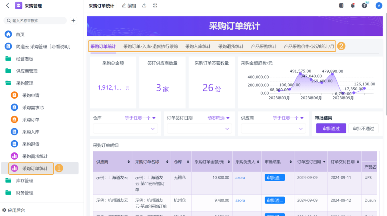Click the user avatar icon
Image resolution: width=387 pixels, height=216 pixels.
click(x=379, y=5)
